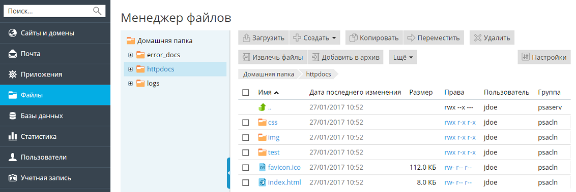Expand the httpdocs tree node
The image size is (576, 192).
[130, 69]
